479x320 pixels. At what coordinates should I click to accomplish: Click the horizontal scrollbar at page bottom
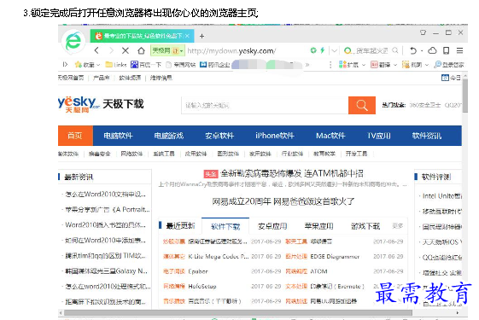pyautogui.click(x=238, y=312)
